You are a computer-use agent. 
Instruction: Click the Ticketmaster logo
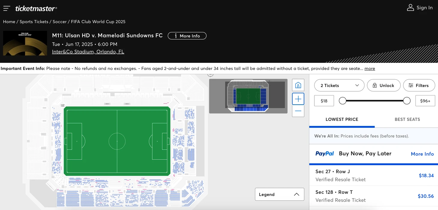pyautogui.click(x=36, y=8)
